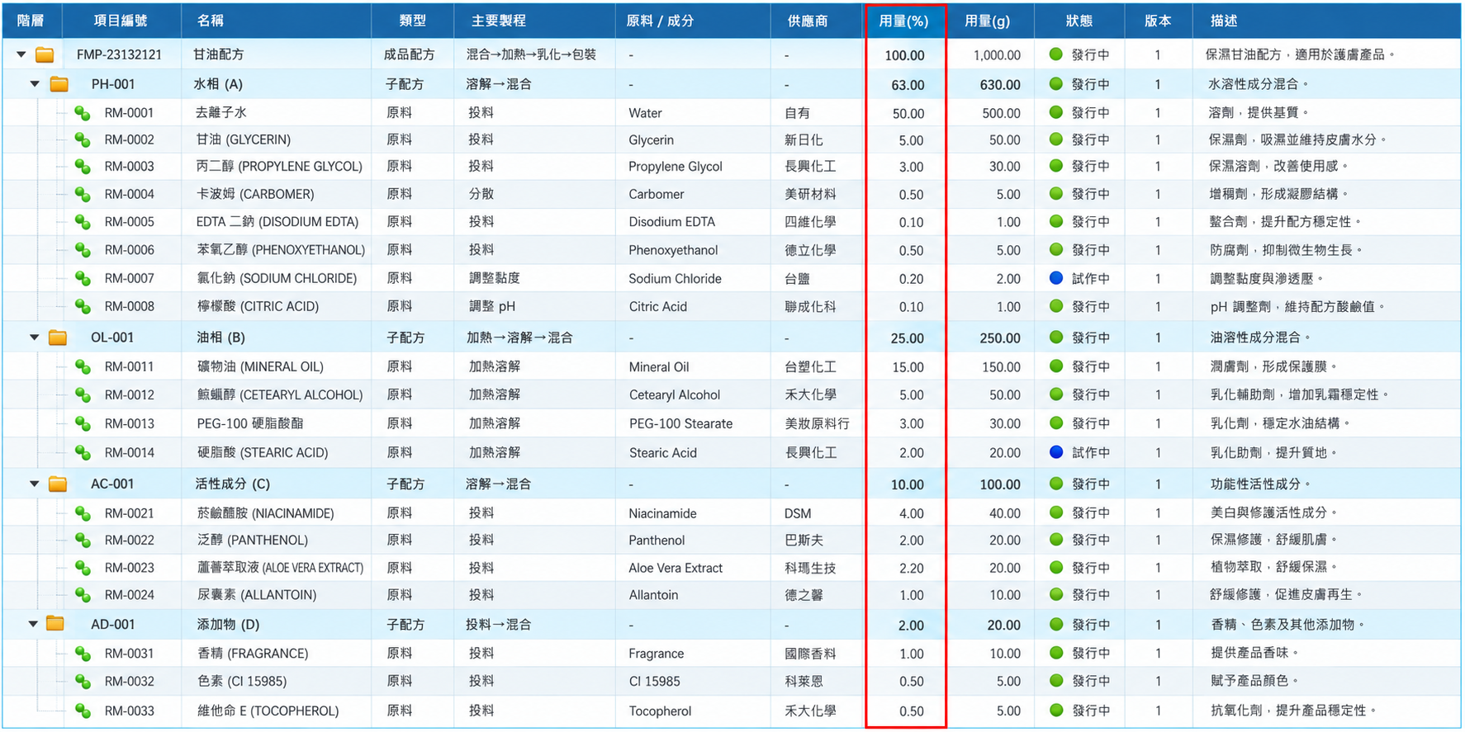Screen dimensions: 1465x732
Task: Click the material icon of RM-0033
Action: (83, 711)
